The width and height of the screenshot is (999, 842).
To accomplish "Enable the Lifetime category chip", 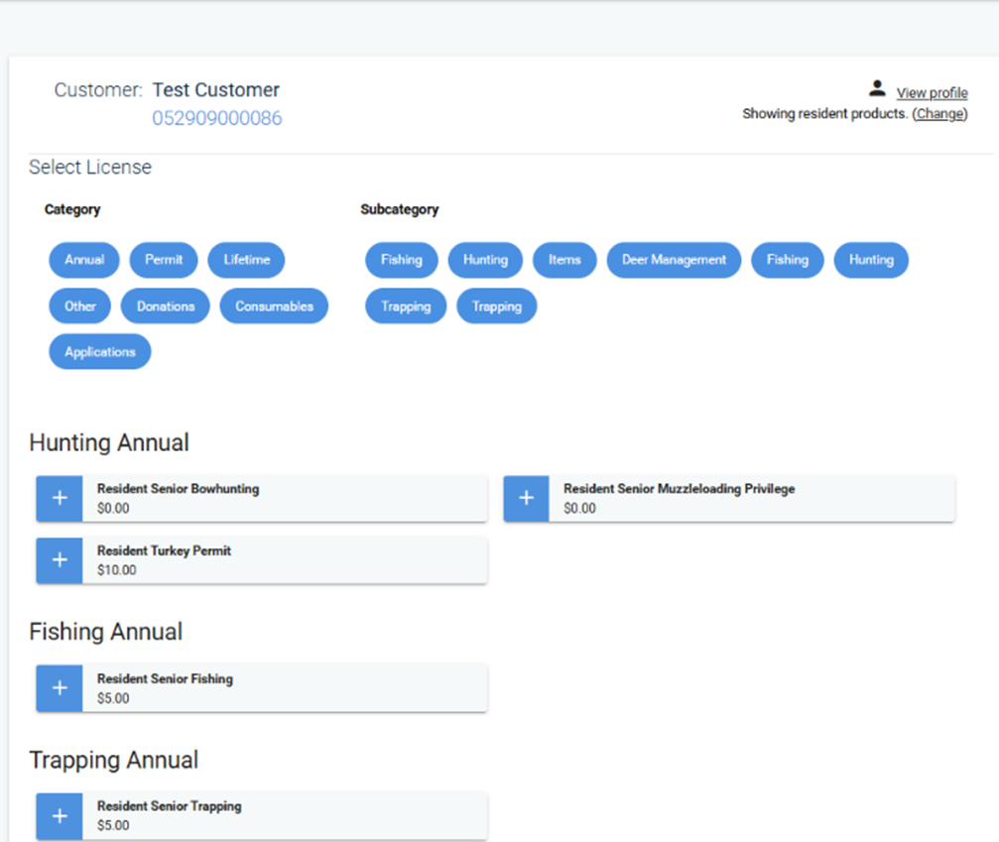I will tap(246, 260).
